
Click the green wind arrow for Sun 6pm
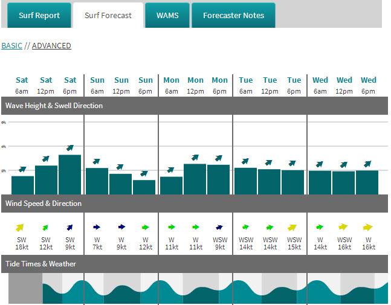click(x=145, y=228)
